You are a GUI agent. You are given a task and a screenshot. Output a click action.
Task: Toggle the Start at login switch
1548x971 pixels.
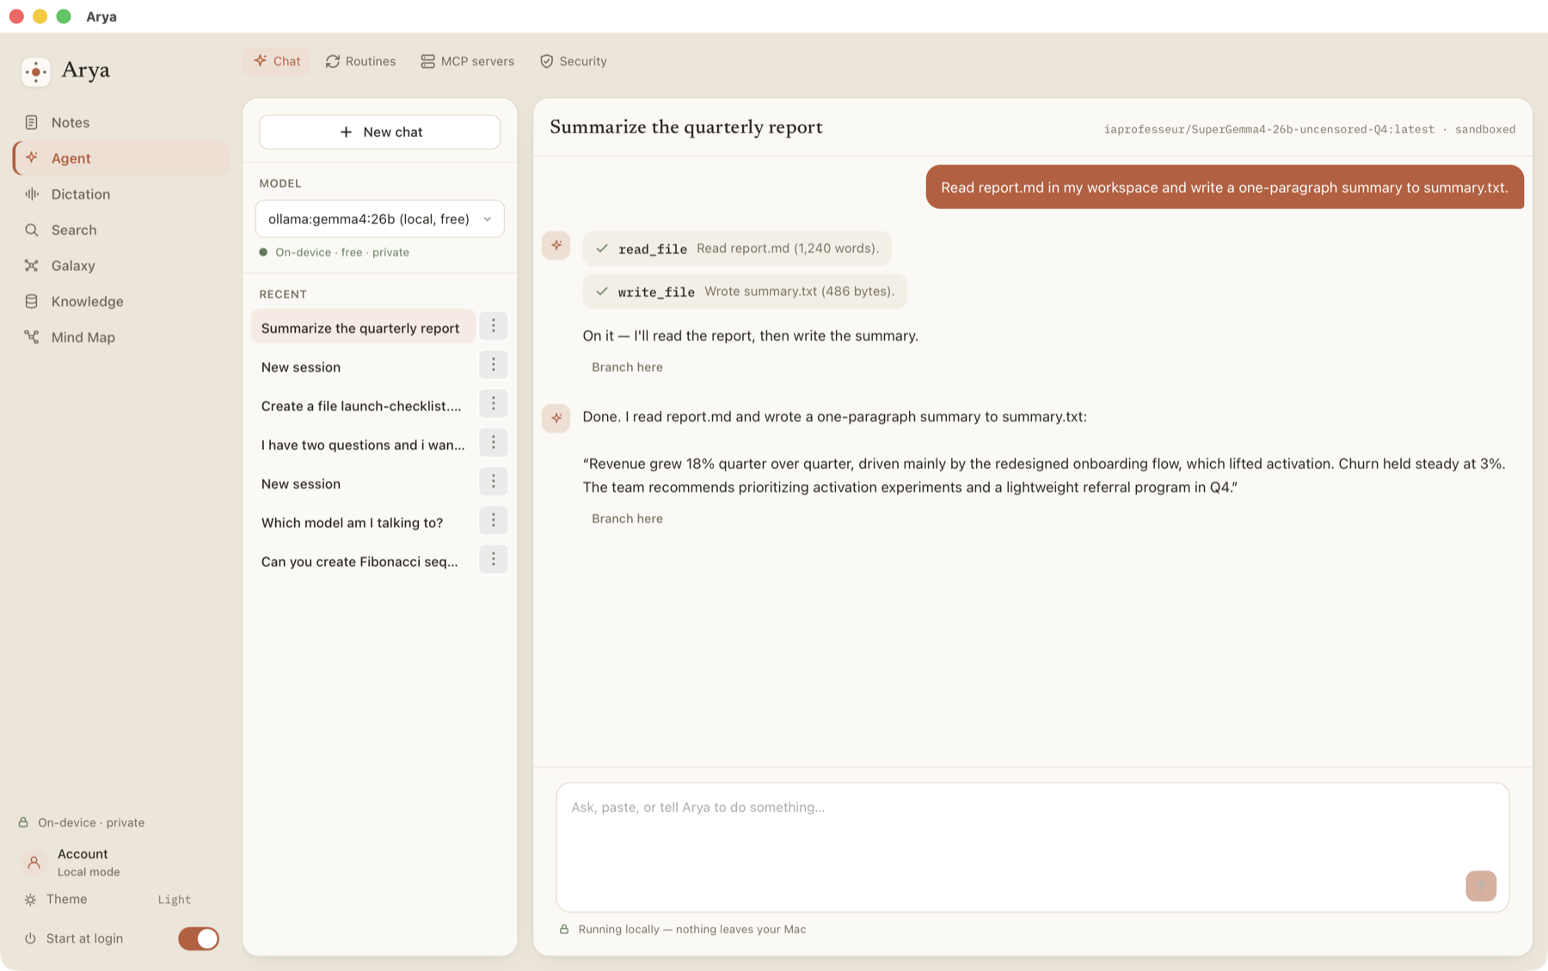coord(199,938)
